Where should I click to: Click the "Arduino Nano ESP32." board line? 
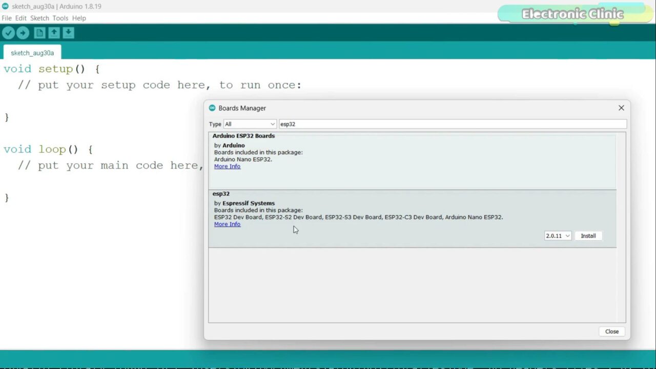pos(243,159)
